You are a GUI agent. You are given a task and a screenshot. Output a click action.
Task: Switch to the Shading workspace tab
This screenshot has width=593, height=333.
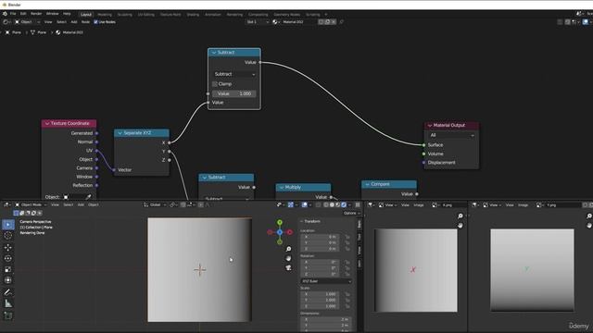point(193,15)
